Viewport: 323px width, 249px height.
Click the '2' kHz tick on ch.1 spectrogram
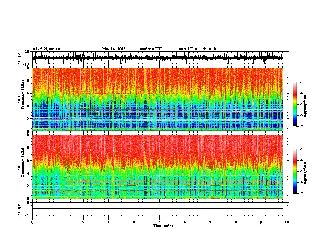click(x=29, y=119)
